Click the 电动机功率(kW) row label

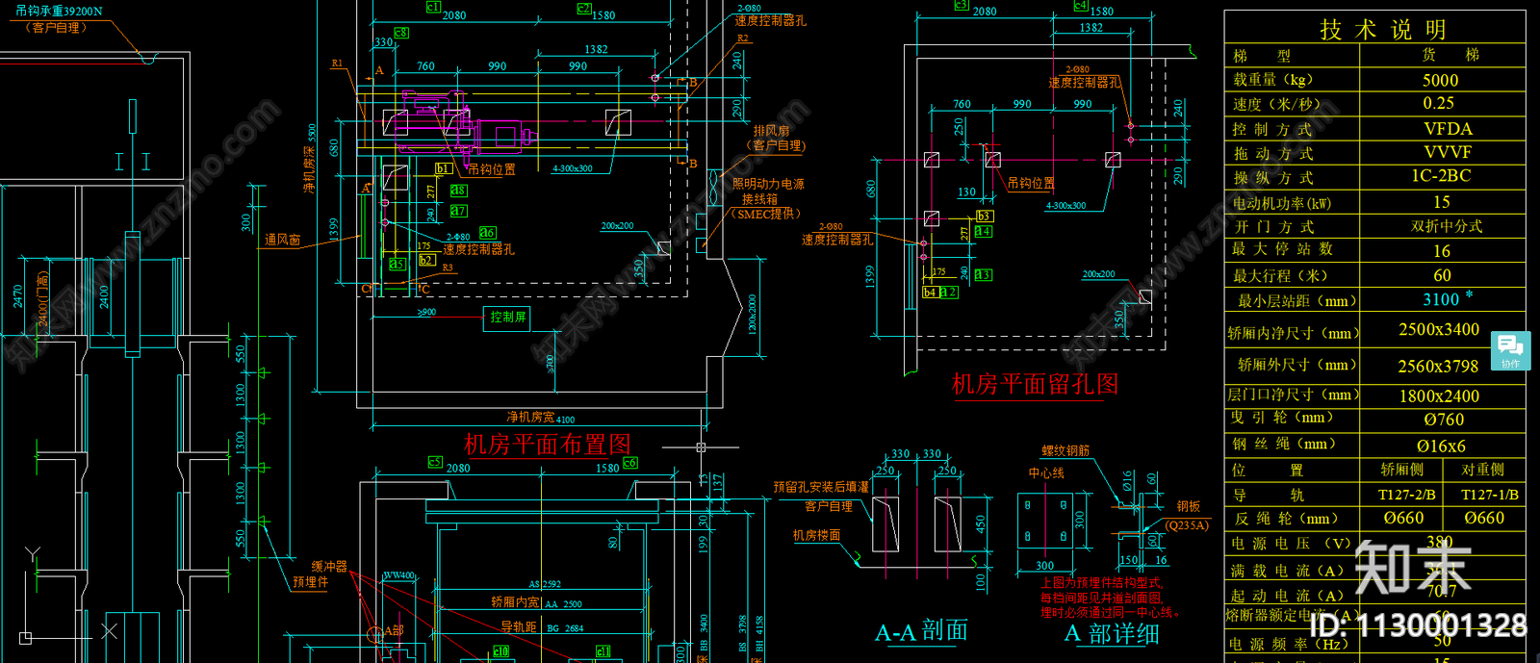1282,203
